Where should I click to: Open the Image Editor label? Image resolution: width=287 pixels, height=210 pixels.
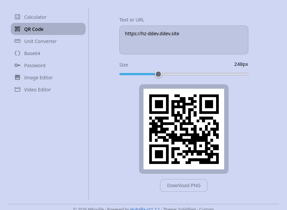38,78
